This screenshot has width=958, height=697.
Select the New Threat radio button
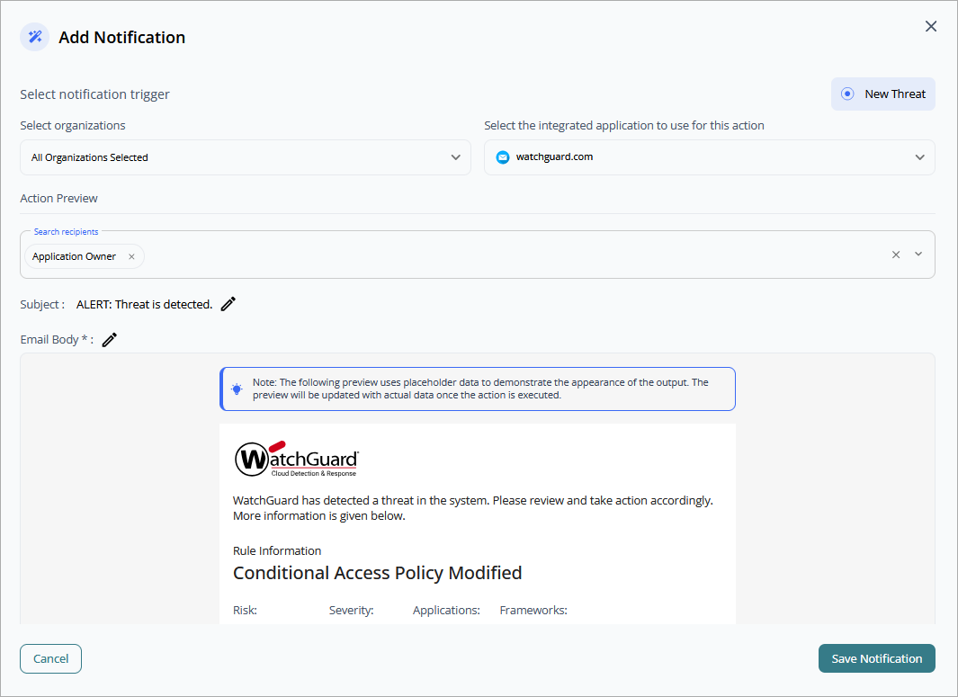[847, 94]
